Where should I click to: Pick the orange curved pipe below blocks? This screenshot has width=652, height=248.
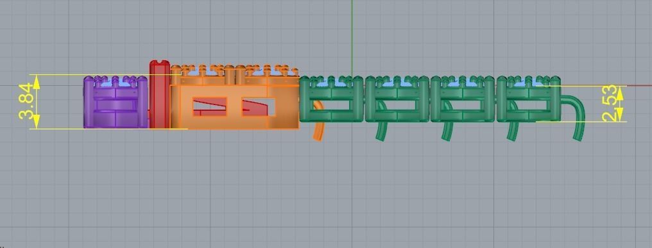pyautogui.click(x=318, y=120)
